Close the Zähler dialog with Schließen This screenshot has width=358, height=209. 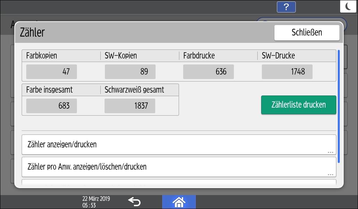click(x=307, y=32)
